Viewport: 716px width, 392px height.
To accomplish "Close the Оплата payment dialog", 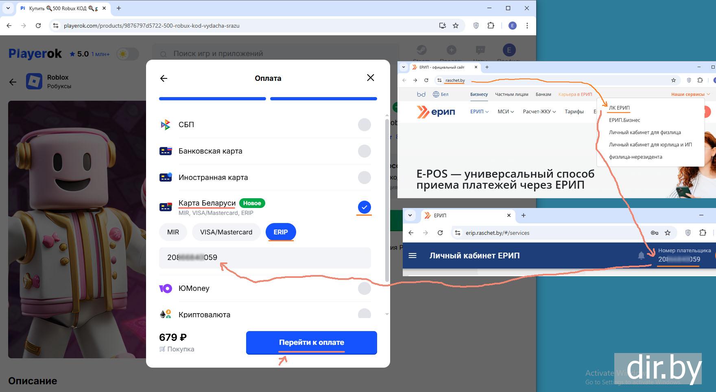I will pos(370,78).
